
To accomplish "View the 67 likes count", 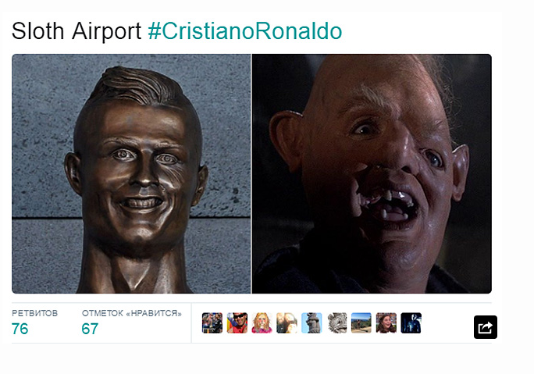I will click(131, 322).
